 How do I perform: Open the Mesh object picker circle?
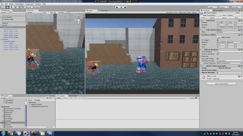pyautogui.click(x=241, y=32)
